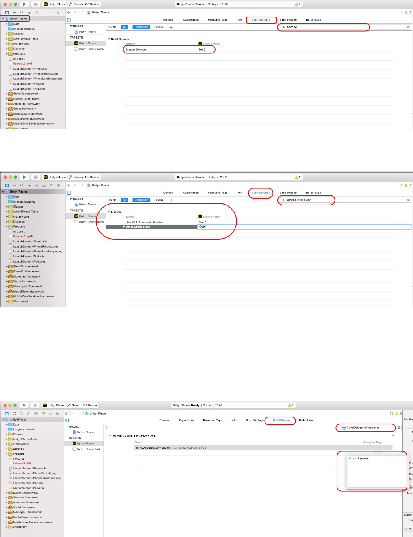Clear the bitcode search field
The image size is (413, 537).
click(408, 27)
